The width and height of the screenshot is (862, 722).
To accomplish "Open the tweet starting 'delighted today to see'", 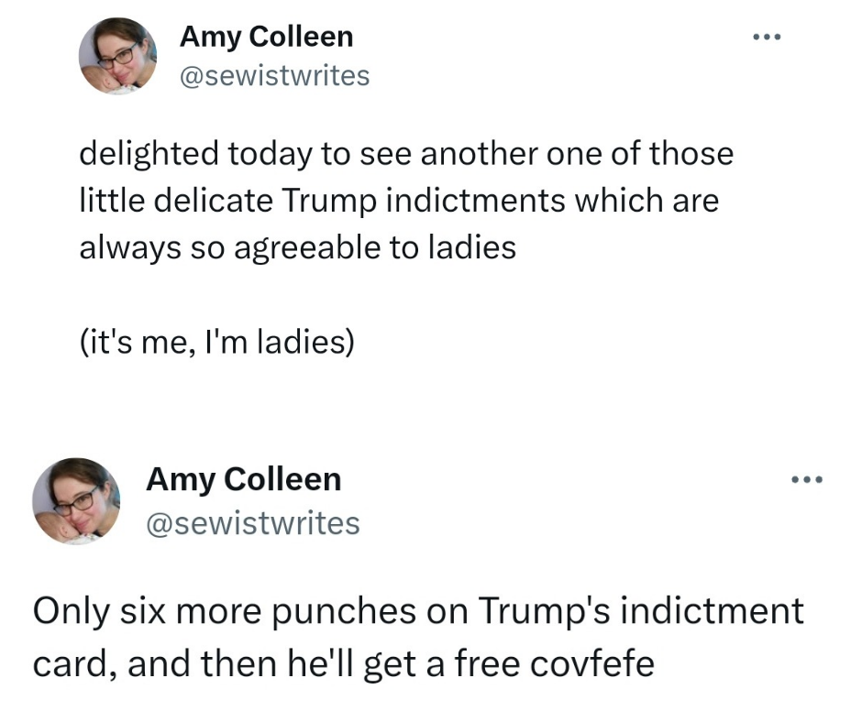I will click(406, 200).
